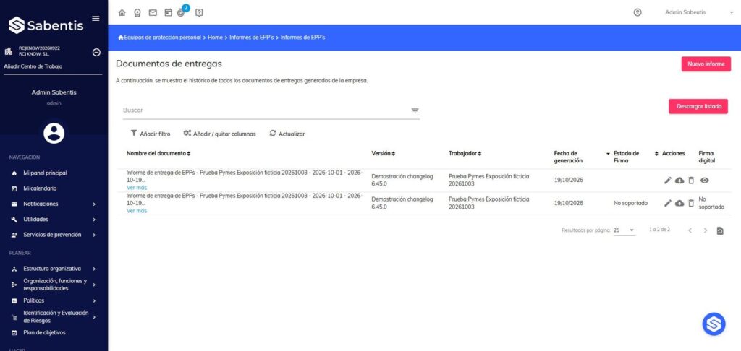741x351 pixels.
Task: Toggle the sidebar hamburger menu
Action: pos(96,18)
